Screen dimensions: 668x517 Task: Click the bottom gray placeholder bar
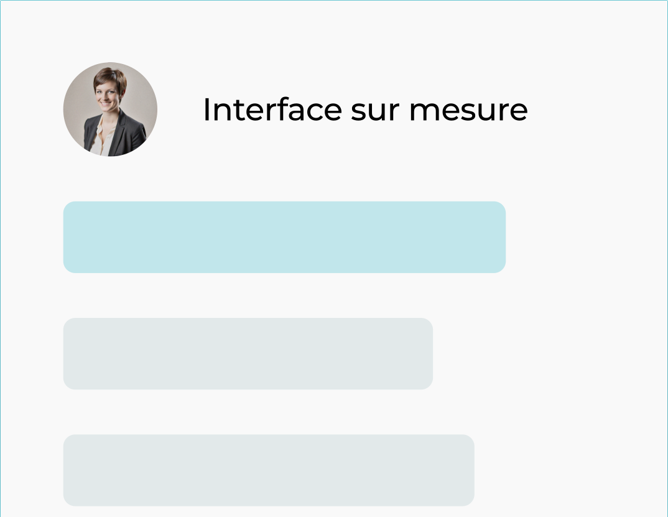click(269, 470)
